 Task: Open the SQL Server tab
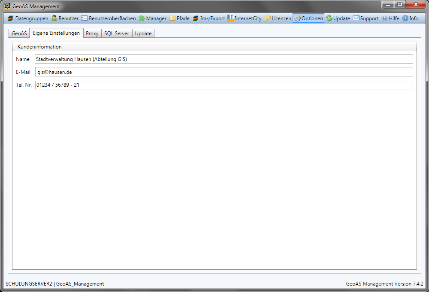(x=116, y=33)
